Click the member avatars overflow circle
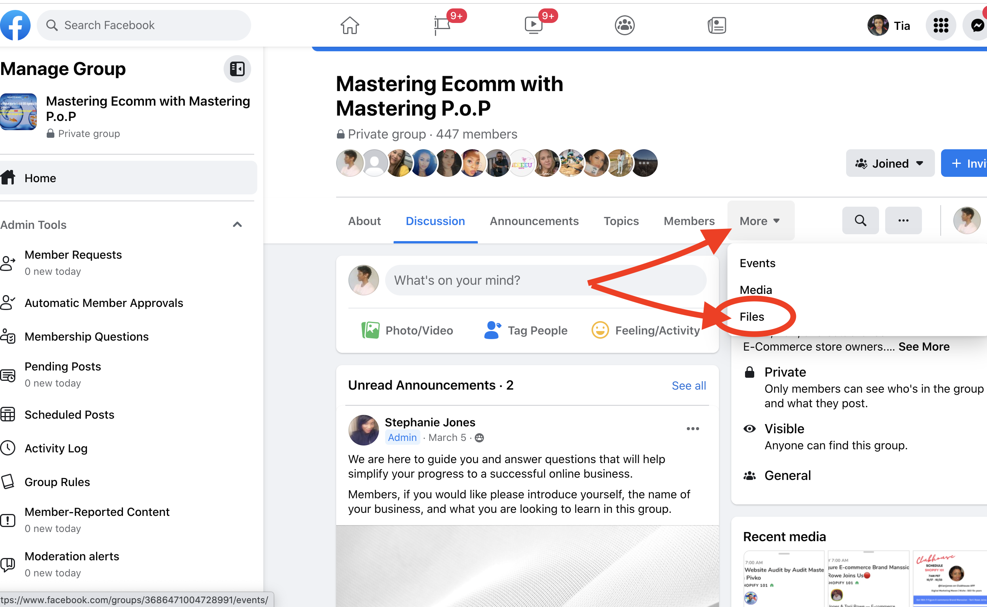This screenshot has width=987, height=607. (644, 163)
